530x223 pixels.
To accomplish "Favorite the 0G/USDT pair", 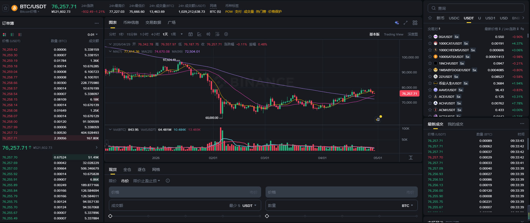I will 430,37.
